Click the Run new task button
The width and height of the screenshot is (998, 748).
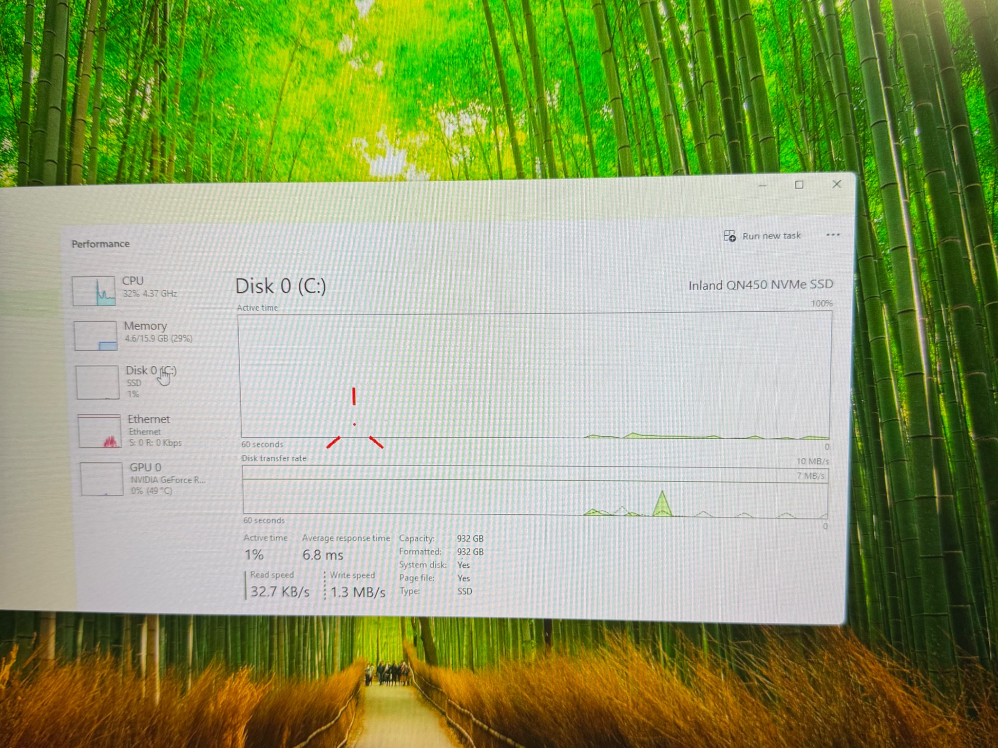pyautogui.click(x=762, y=236)
